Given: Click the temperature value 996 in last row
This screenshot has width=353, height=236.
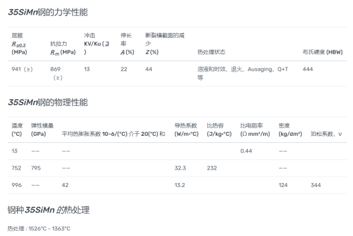Looking at the screenshot, I should pos(17,185).
